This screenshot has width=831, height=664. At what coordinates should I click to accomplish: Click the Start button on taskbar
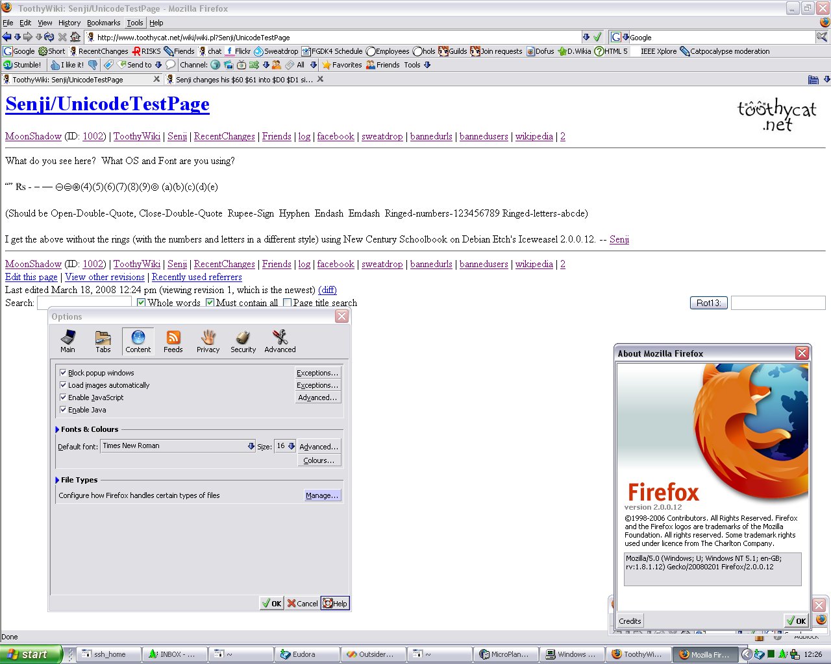(x=31, y=654)
